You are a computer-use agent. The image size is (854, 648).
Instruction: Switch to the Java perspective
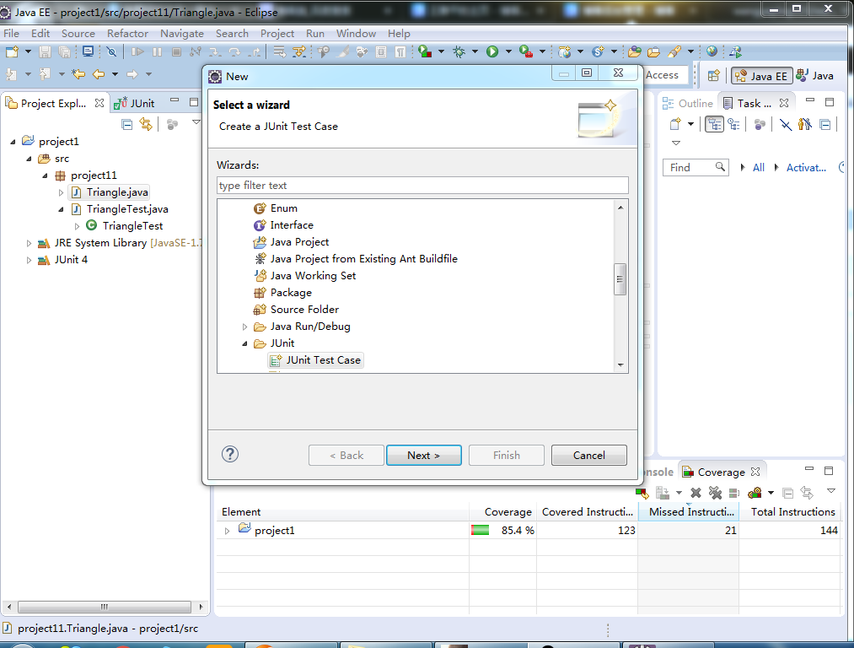pyautogui.click(x=814, y=76)
